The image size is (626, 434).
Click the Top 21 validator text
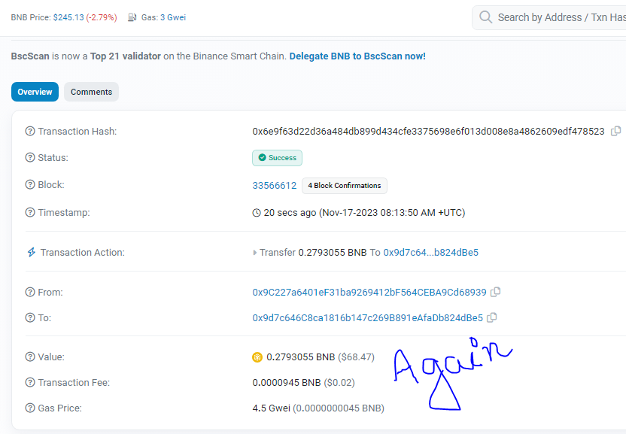[126, 56]
